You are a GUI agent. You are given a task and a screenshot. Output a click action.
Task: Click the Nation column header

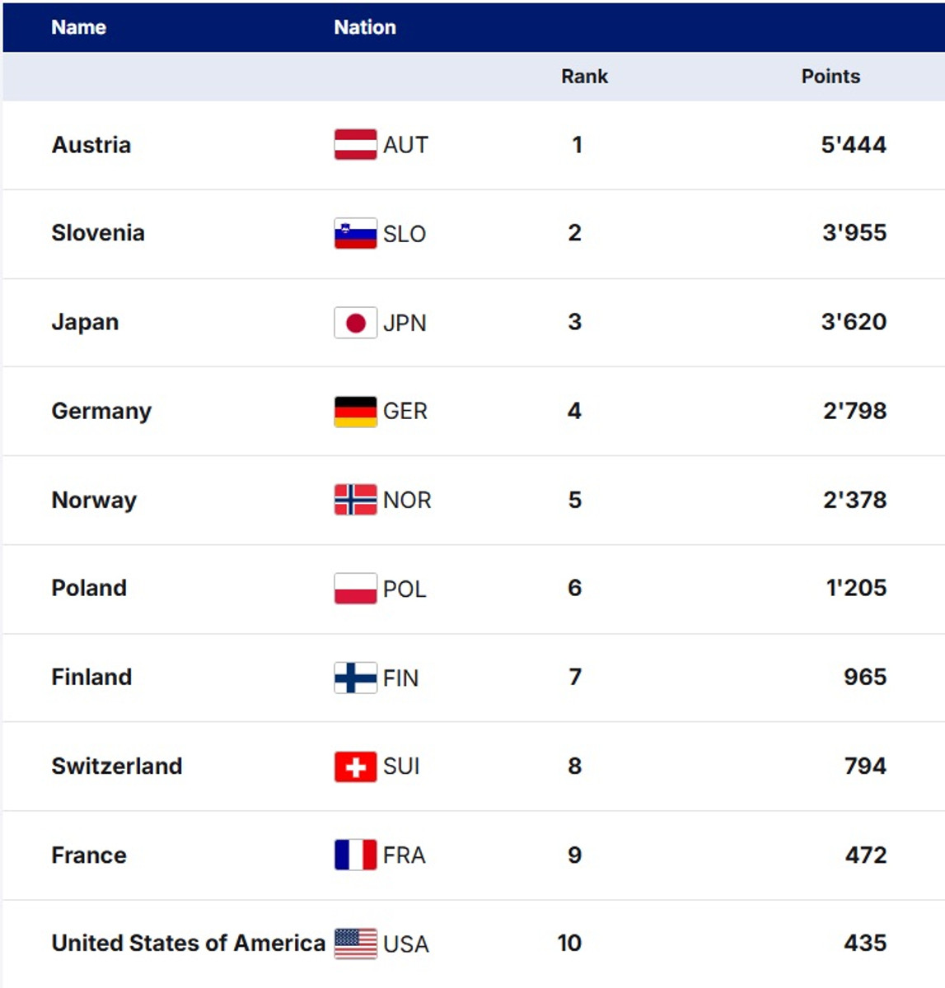tap(365, 27)
